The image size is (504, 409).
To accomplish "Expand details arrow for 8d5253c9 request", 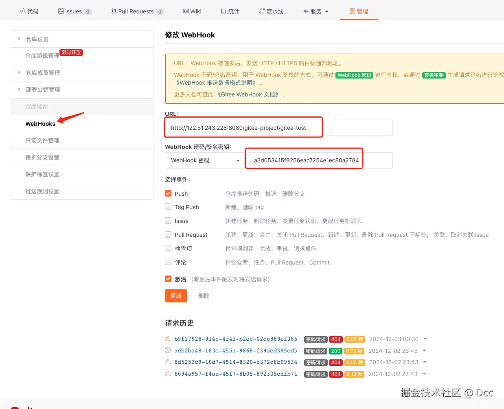I will pos(424,362).
